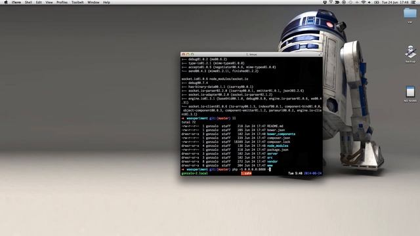The image size is (420, 236).
Task: Click the 'type-is@1.2.1' dependency line
Action: tap(213, 64)
